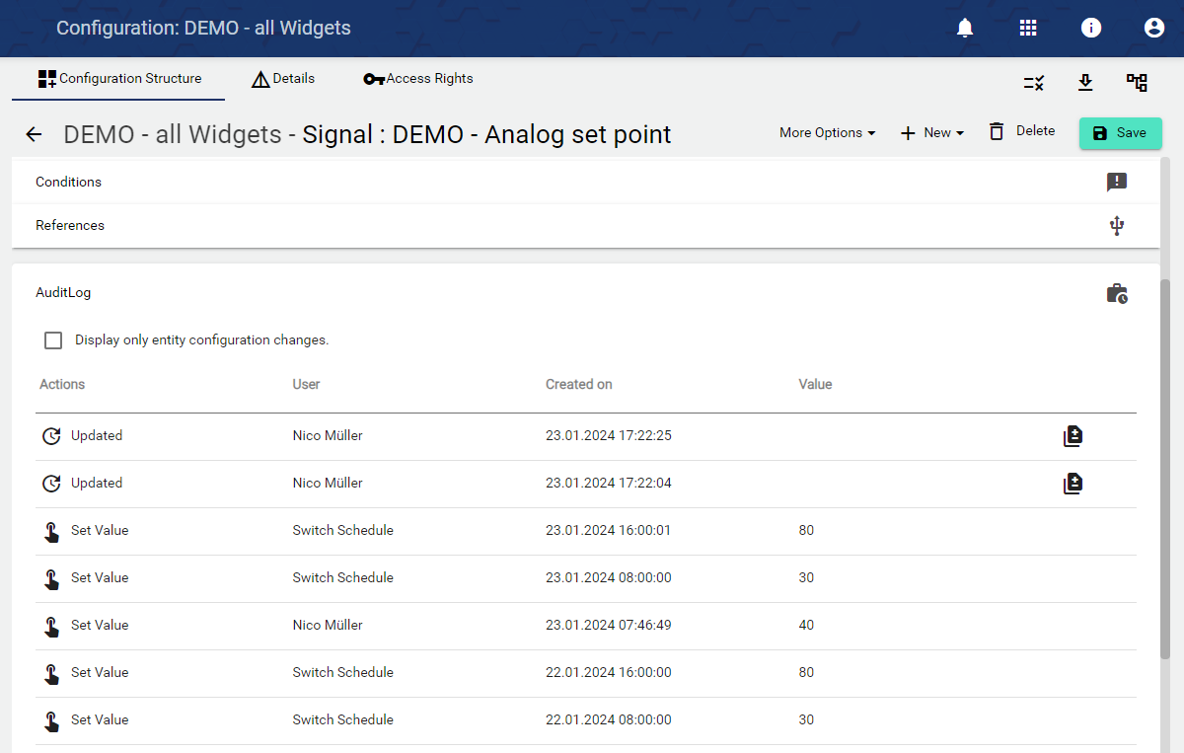Click the info circle icon
1184x753 pixels.
1091,28
